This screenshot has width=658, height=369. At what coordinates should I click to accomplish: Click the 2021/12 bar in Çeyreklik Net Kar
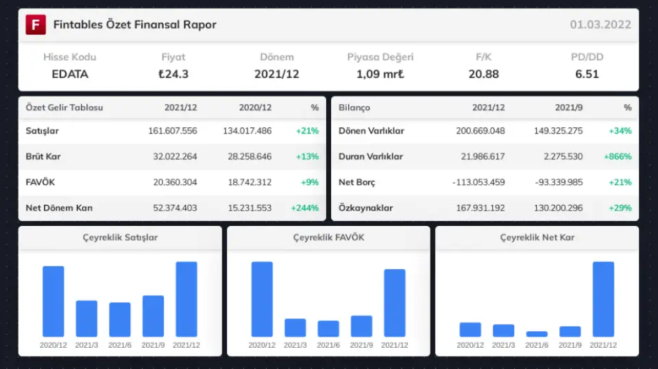coord(603,299)
